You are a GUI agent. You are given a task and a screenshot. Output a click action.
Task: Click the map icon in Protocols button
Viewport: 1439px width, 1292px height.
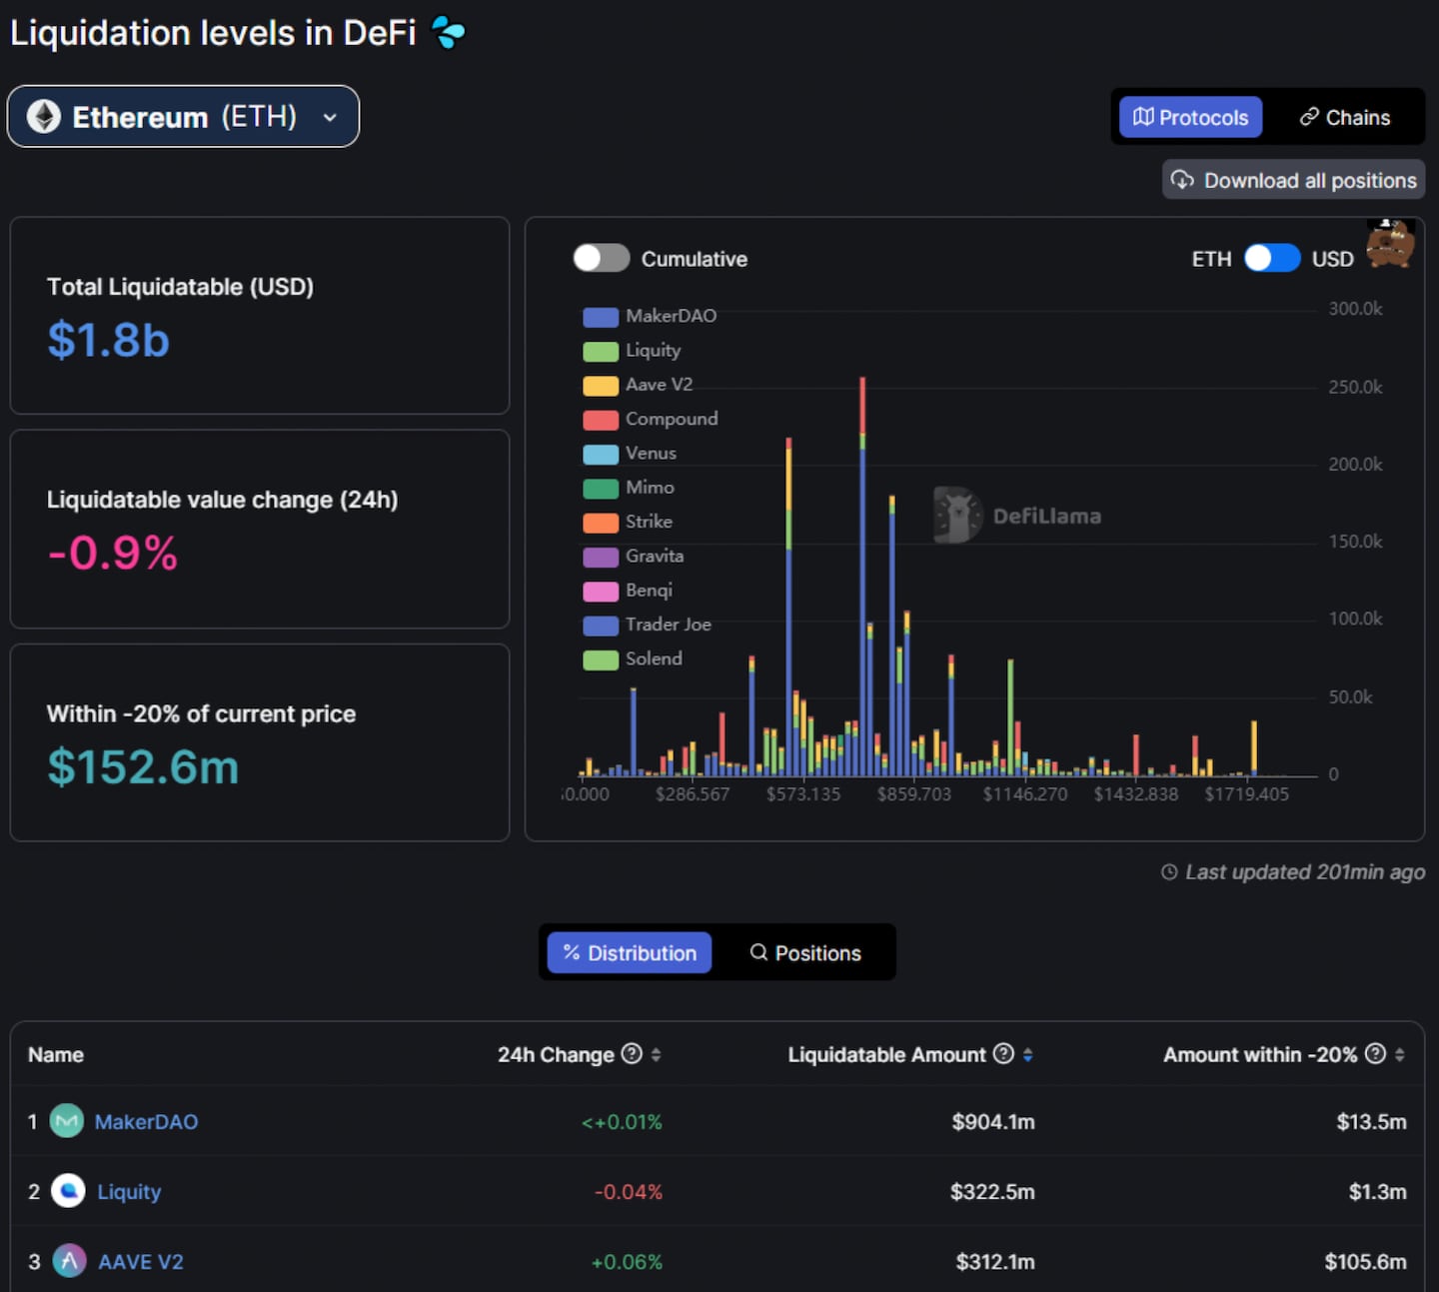click(x=1143, y=117)
